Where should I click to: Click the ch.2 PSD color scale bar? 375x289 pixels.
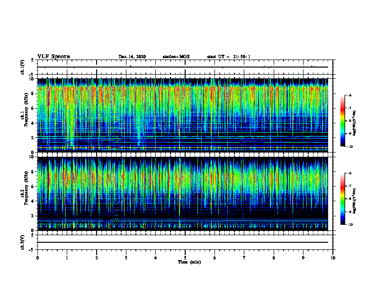(342, 199)
